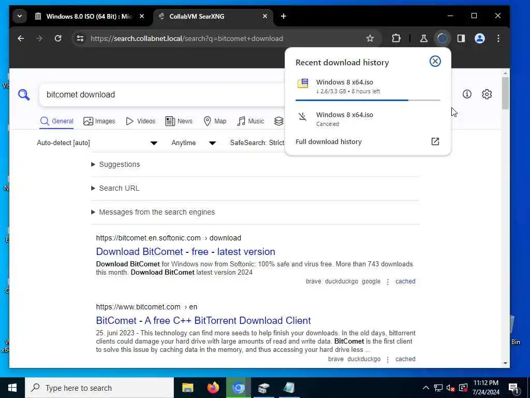Expand Messages from the search engines

click(153, 212)
